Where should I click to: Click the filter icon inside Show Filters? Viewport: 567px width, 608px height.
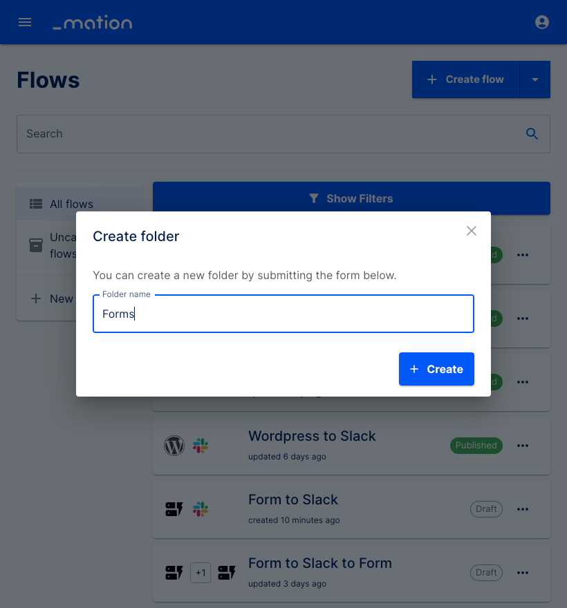[x=315, y=198]
